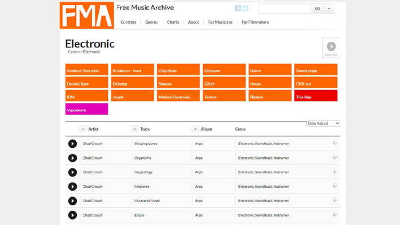Screen dimensions: 400x225
Task: Play the Organisms track
Action: point(73,158)
